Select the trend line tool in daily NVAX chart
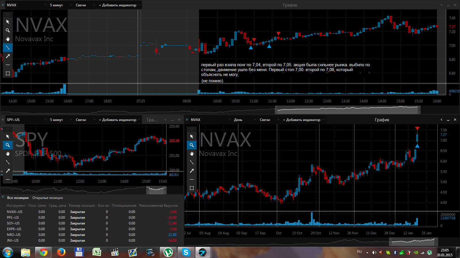This screenshot has height=258, width=460. pos(192,162)
